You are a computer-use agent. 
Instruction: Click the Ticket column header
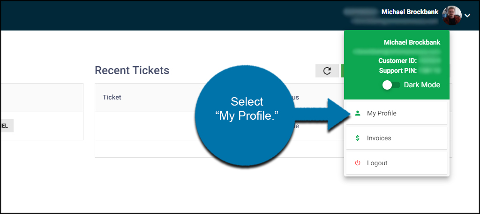tap(112, 97)
